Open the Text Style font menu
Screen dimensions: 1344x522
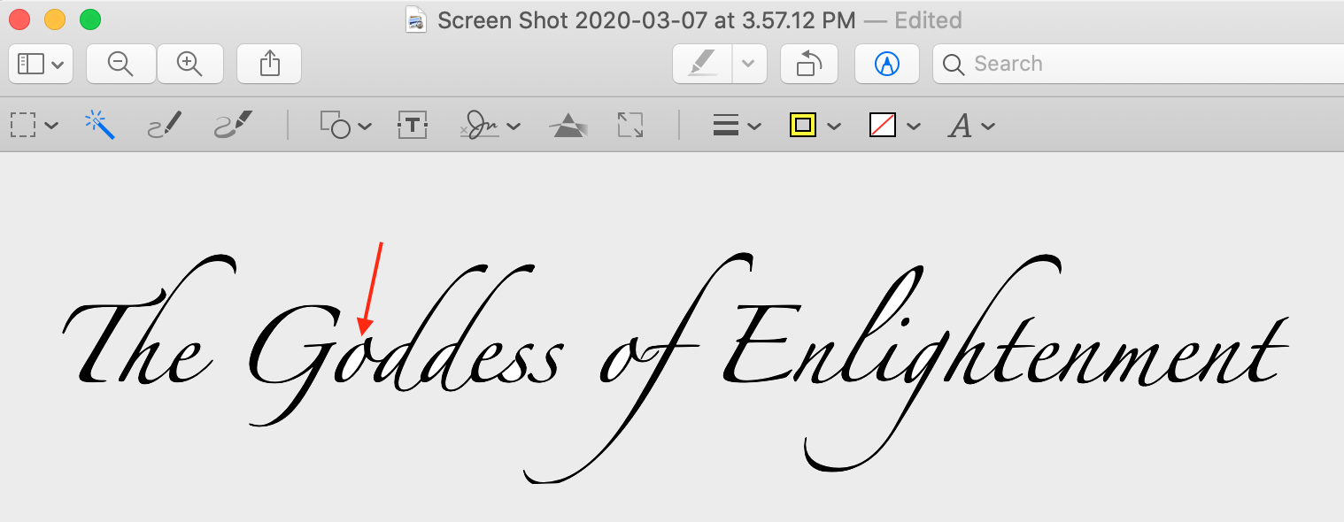[971, 126]
